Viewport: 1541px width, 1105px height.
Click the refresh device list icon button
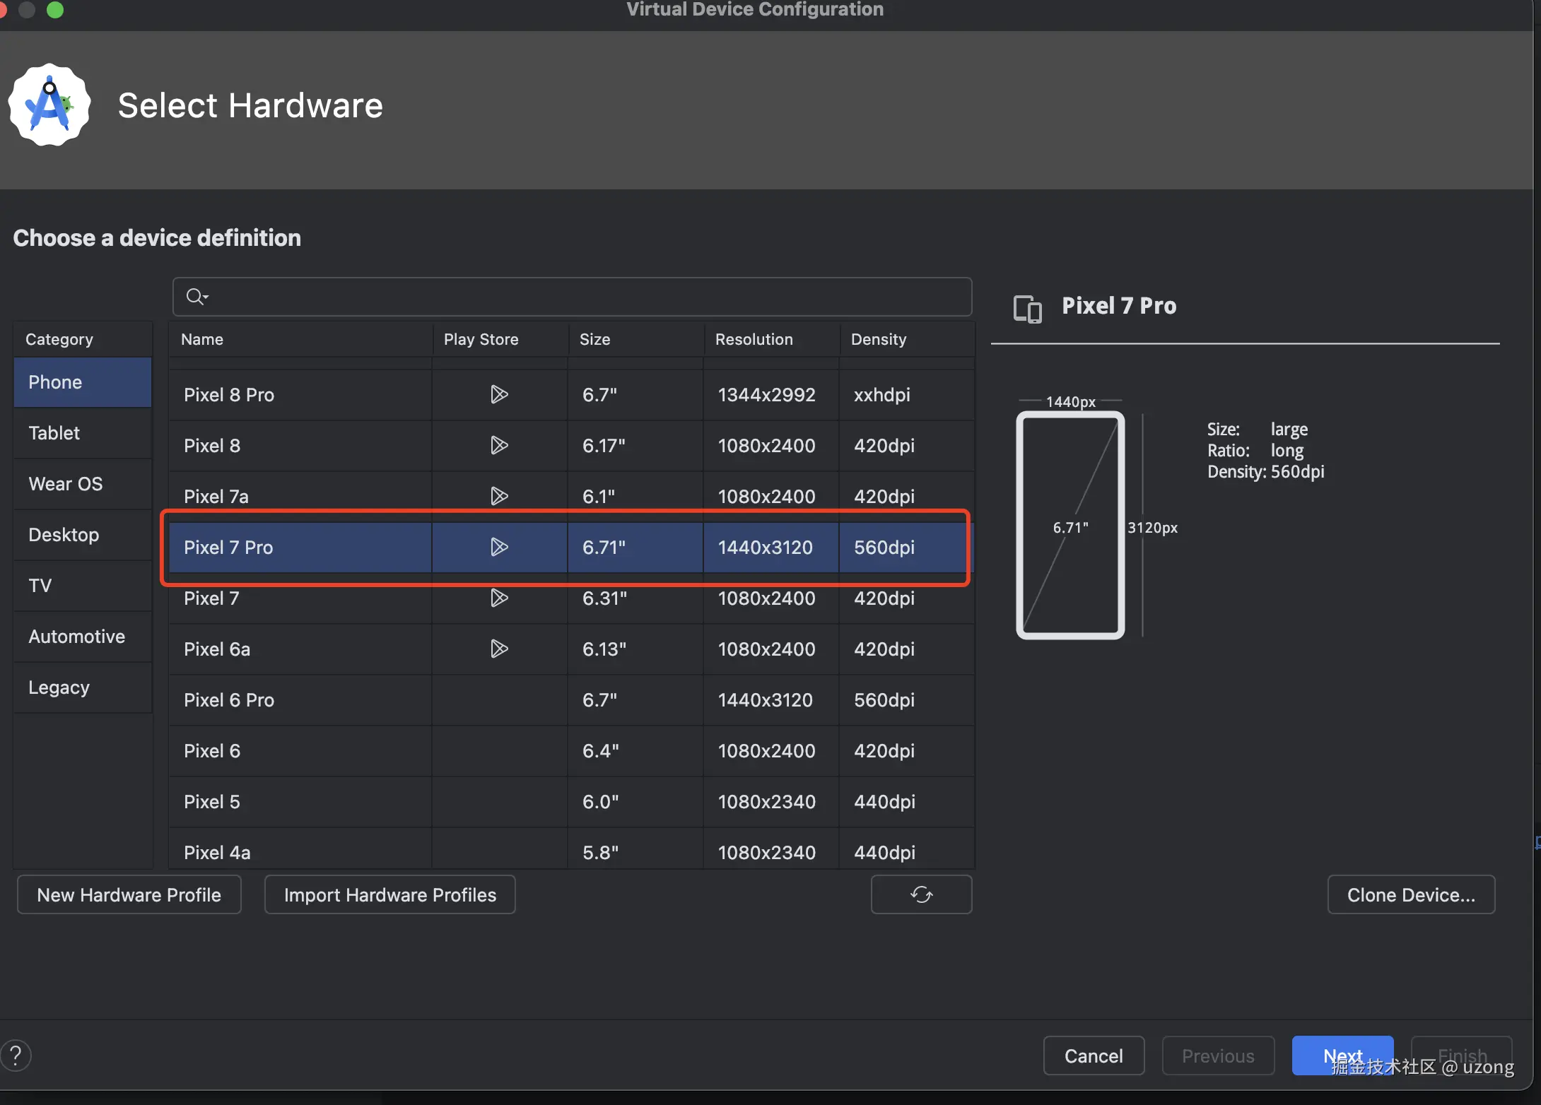[x=921, y=894]
